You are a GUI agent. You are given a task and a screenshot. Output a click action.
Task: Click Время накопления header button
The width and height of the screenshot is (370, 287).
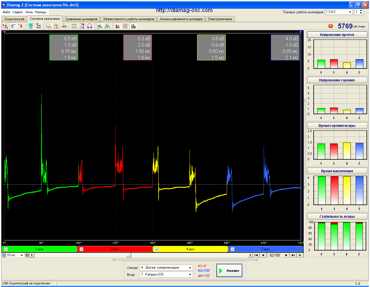pos(337,171)
